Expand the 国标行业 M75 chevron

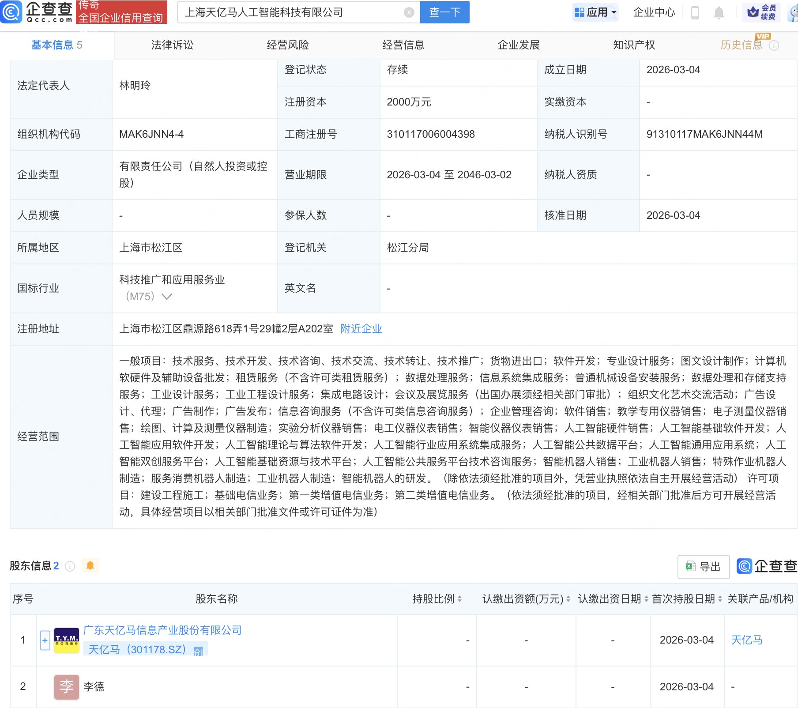(167, 297)
